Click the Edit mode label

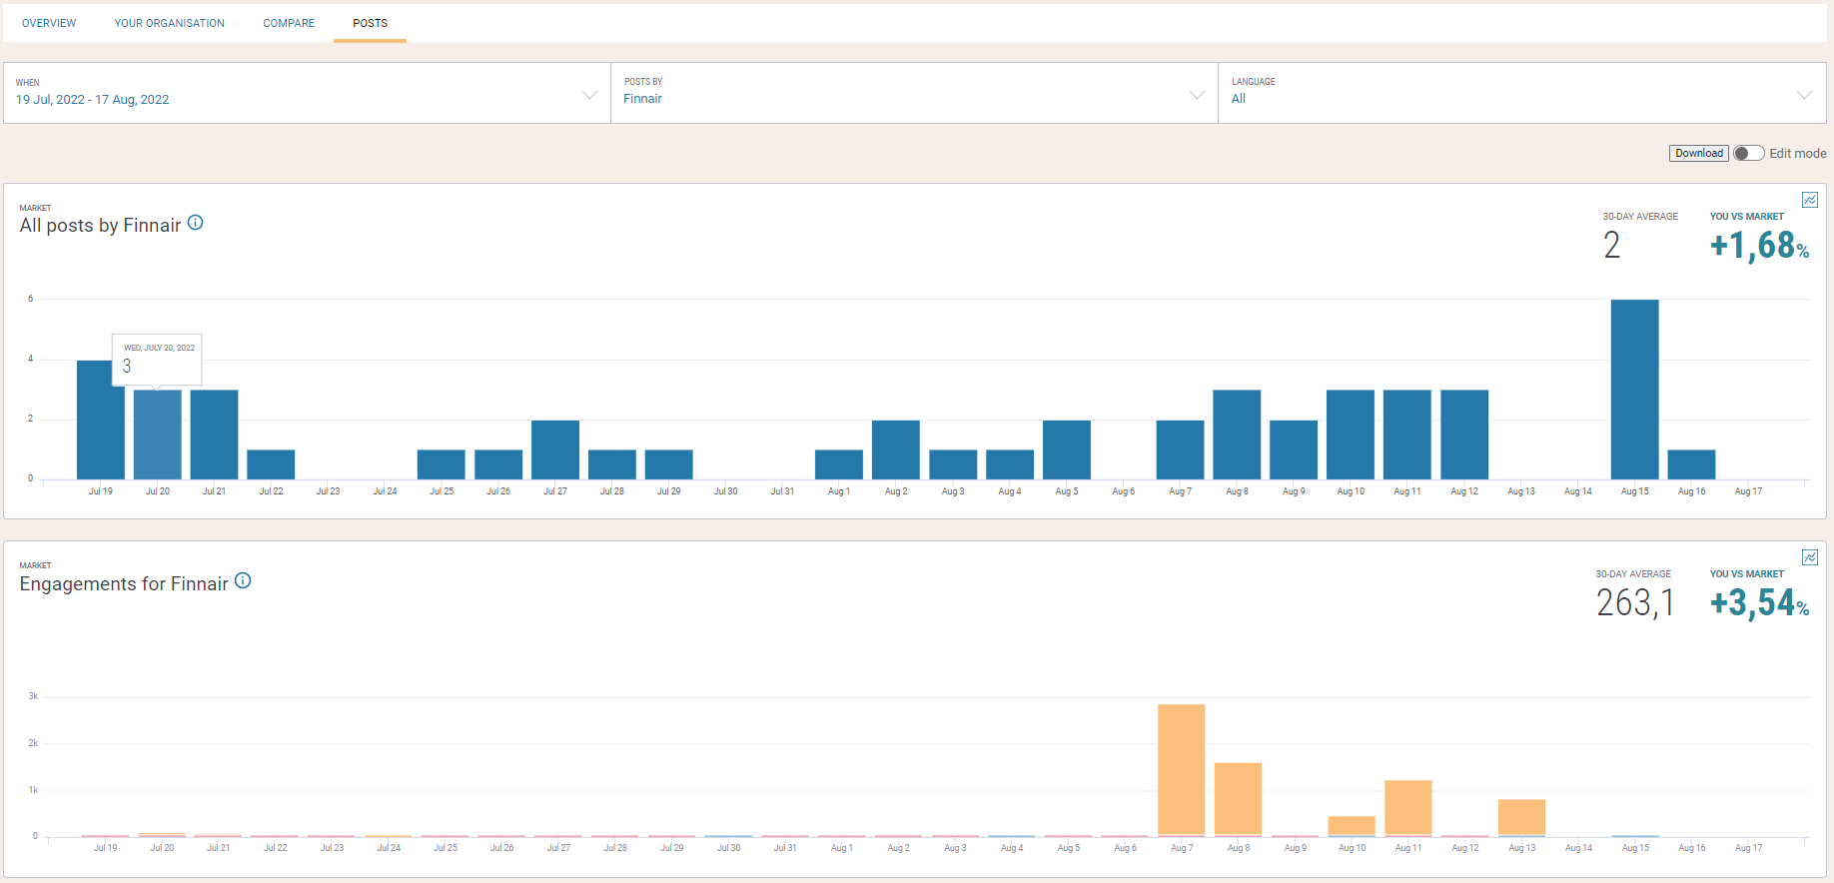click(x=1797, y=153)
